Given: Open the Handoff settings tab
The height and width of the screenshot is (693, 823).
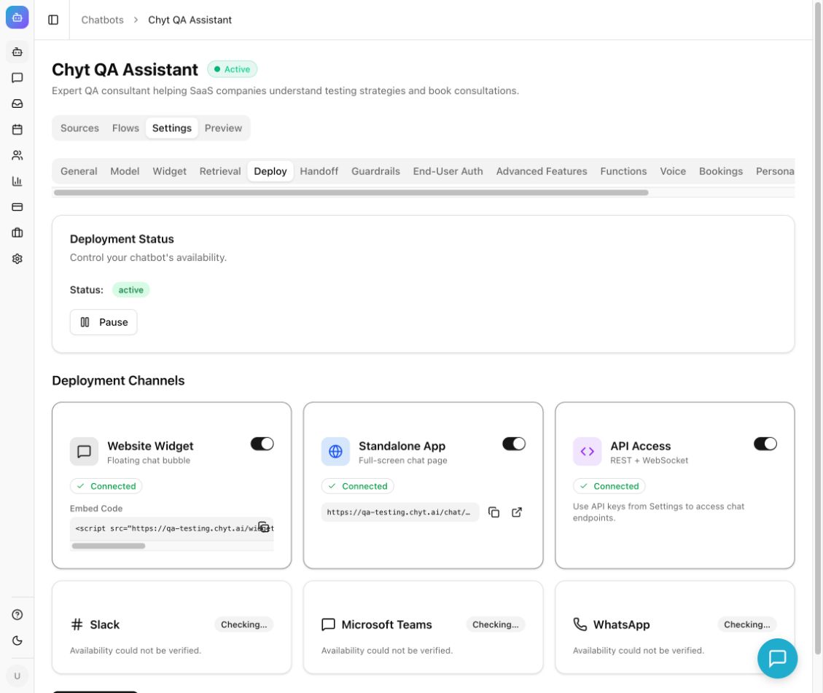Looking at the screenshot, I should (x=319, y=171).
